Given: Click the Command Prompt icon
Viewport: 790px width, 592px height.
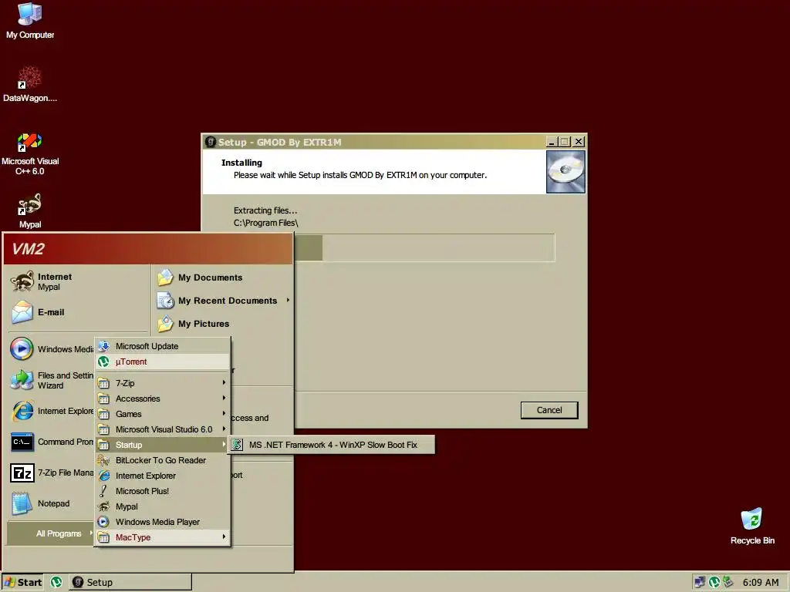Looking at the screenshot, I should (22, 442).
